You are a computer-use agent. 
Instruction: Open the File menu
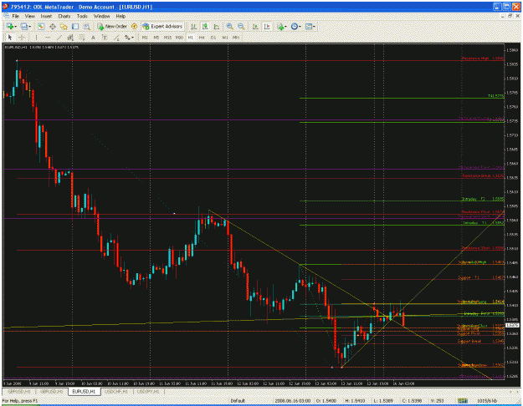[15, 16]
